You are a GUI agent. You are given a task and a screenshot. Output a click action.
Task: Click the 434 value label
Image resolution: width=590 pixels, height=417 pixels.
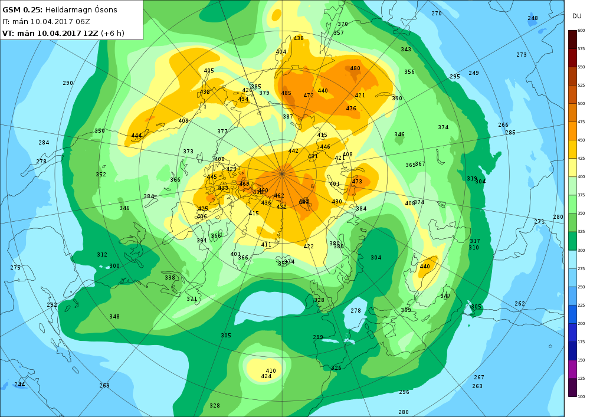point(243,99)
